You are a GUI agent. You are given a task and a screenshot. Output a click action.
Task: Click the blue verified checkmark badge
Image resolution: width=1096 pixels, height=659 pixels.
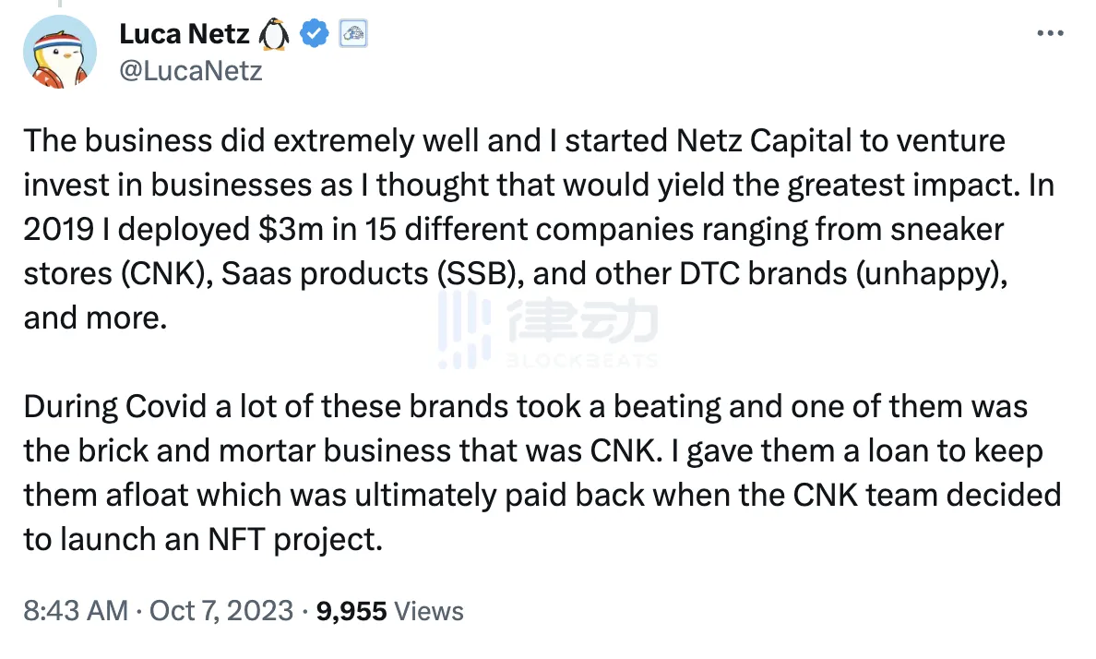pos(316,35)
